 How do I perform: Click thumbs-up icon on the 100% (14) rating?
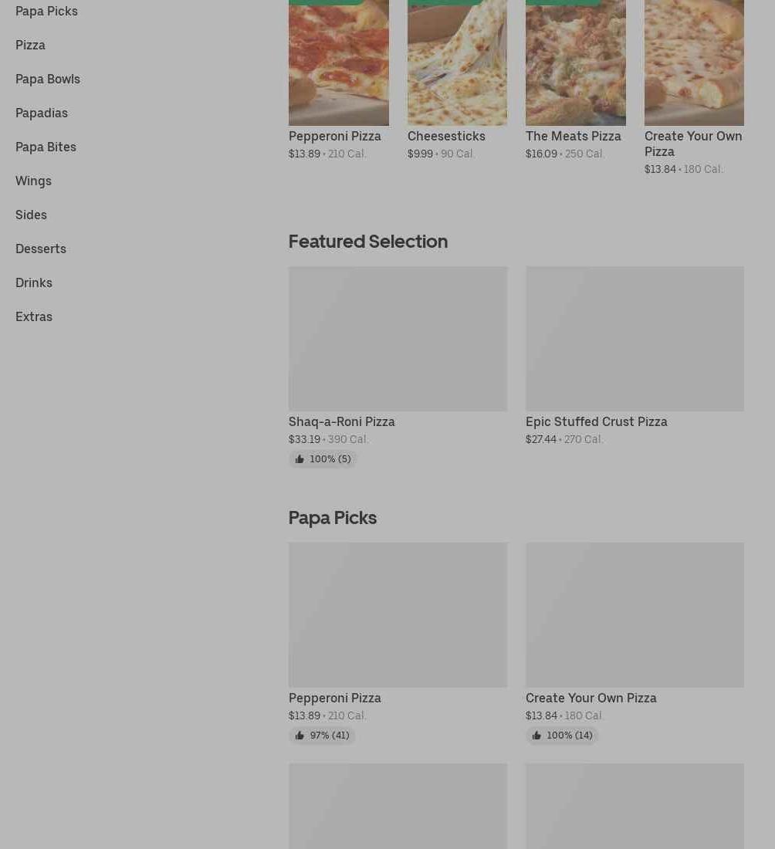[536, 736]
